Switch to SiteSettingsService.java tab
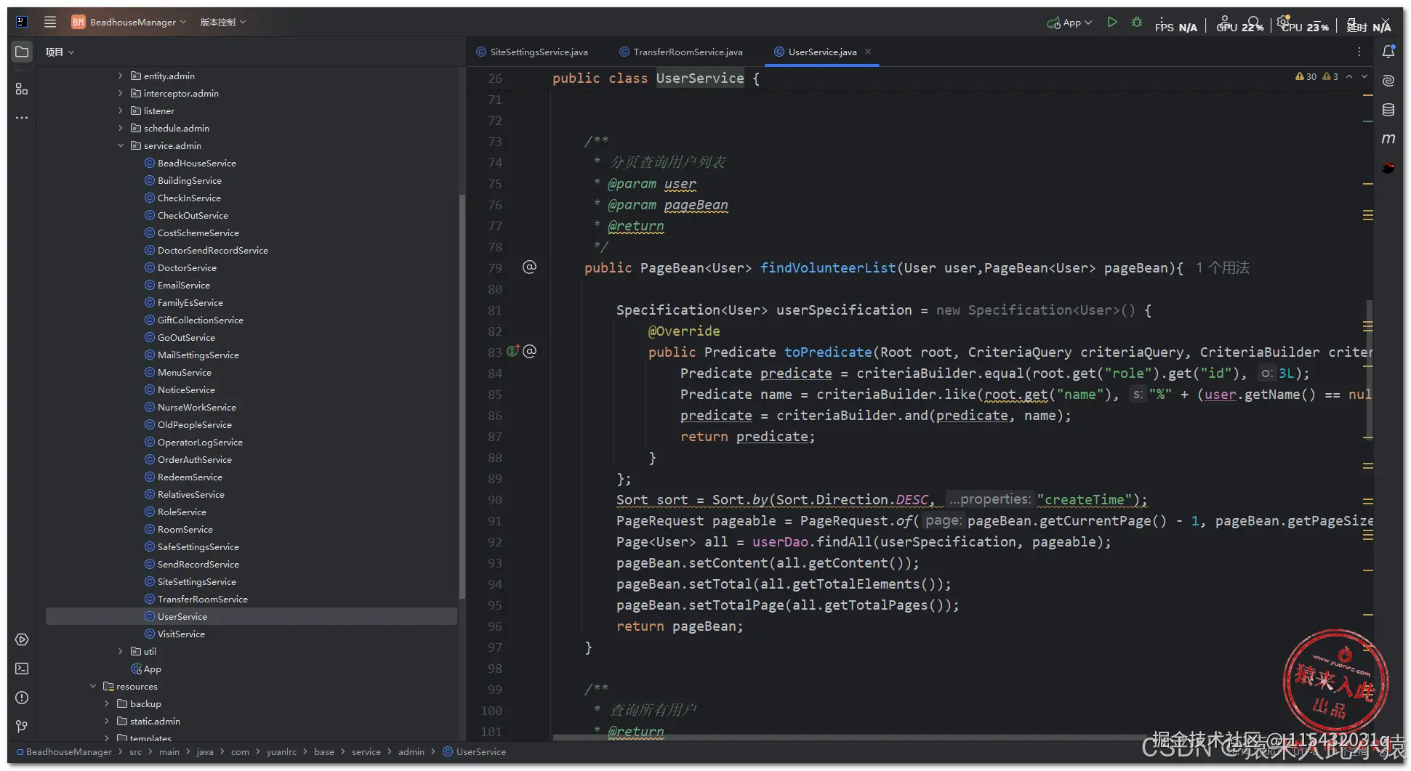The height and width of the screenshot is (771, 1411). (x=532, y=52)
